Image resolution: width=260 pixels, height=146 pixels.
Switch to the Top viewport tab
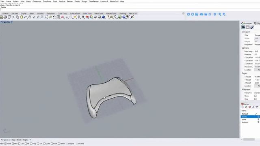point(13,140)
